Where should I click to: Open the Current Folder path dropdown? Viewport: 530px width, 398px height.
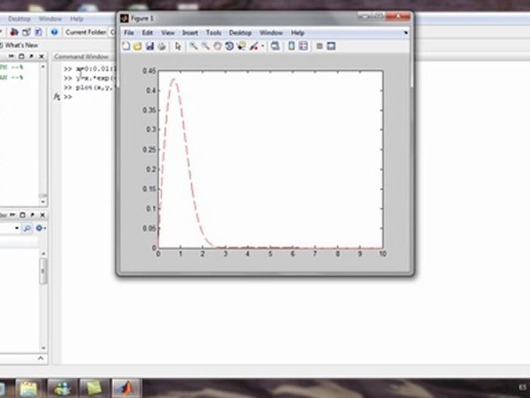[17, 228]
